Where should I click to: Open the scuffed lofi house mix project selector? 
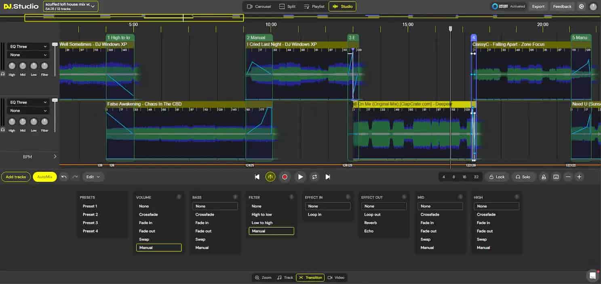pyautogui.click(x=70, y=6)
